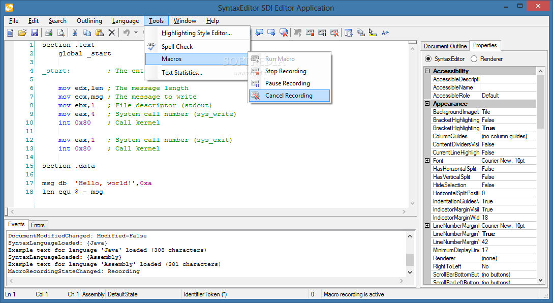
Task: Click the Delete X toolbar icon
Action: [x=112, y=33]
